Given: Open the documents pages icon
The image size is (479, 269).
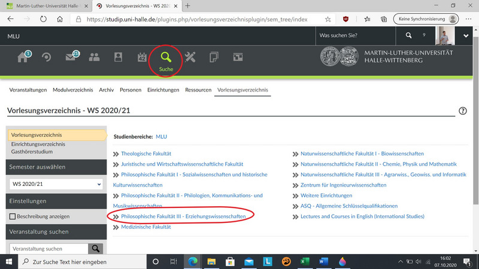Looking at the screenshot, I should 214,57.
